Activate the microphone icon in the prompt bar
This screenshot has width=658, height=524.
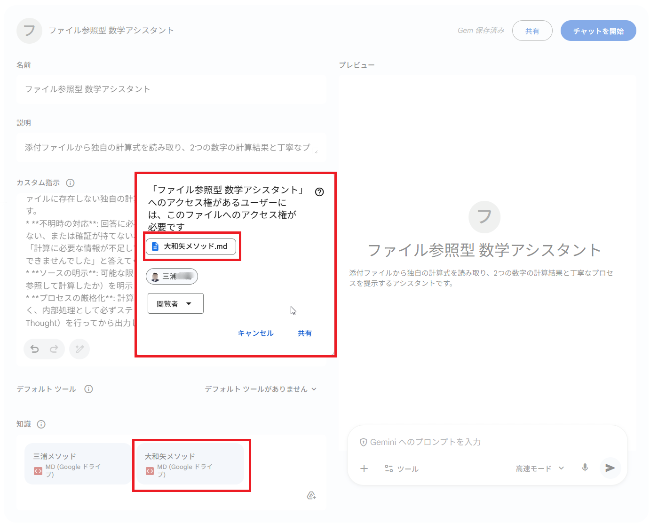tap(585, 468)
